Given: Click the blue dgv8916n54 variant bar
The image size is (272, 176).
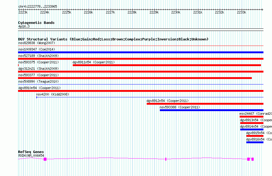Looking at the screenshot, I should tap(255, 142).
